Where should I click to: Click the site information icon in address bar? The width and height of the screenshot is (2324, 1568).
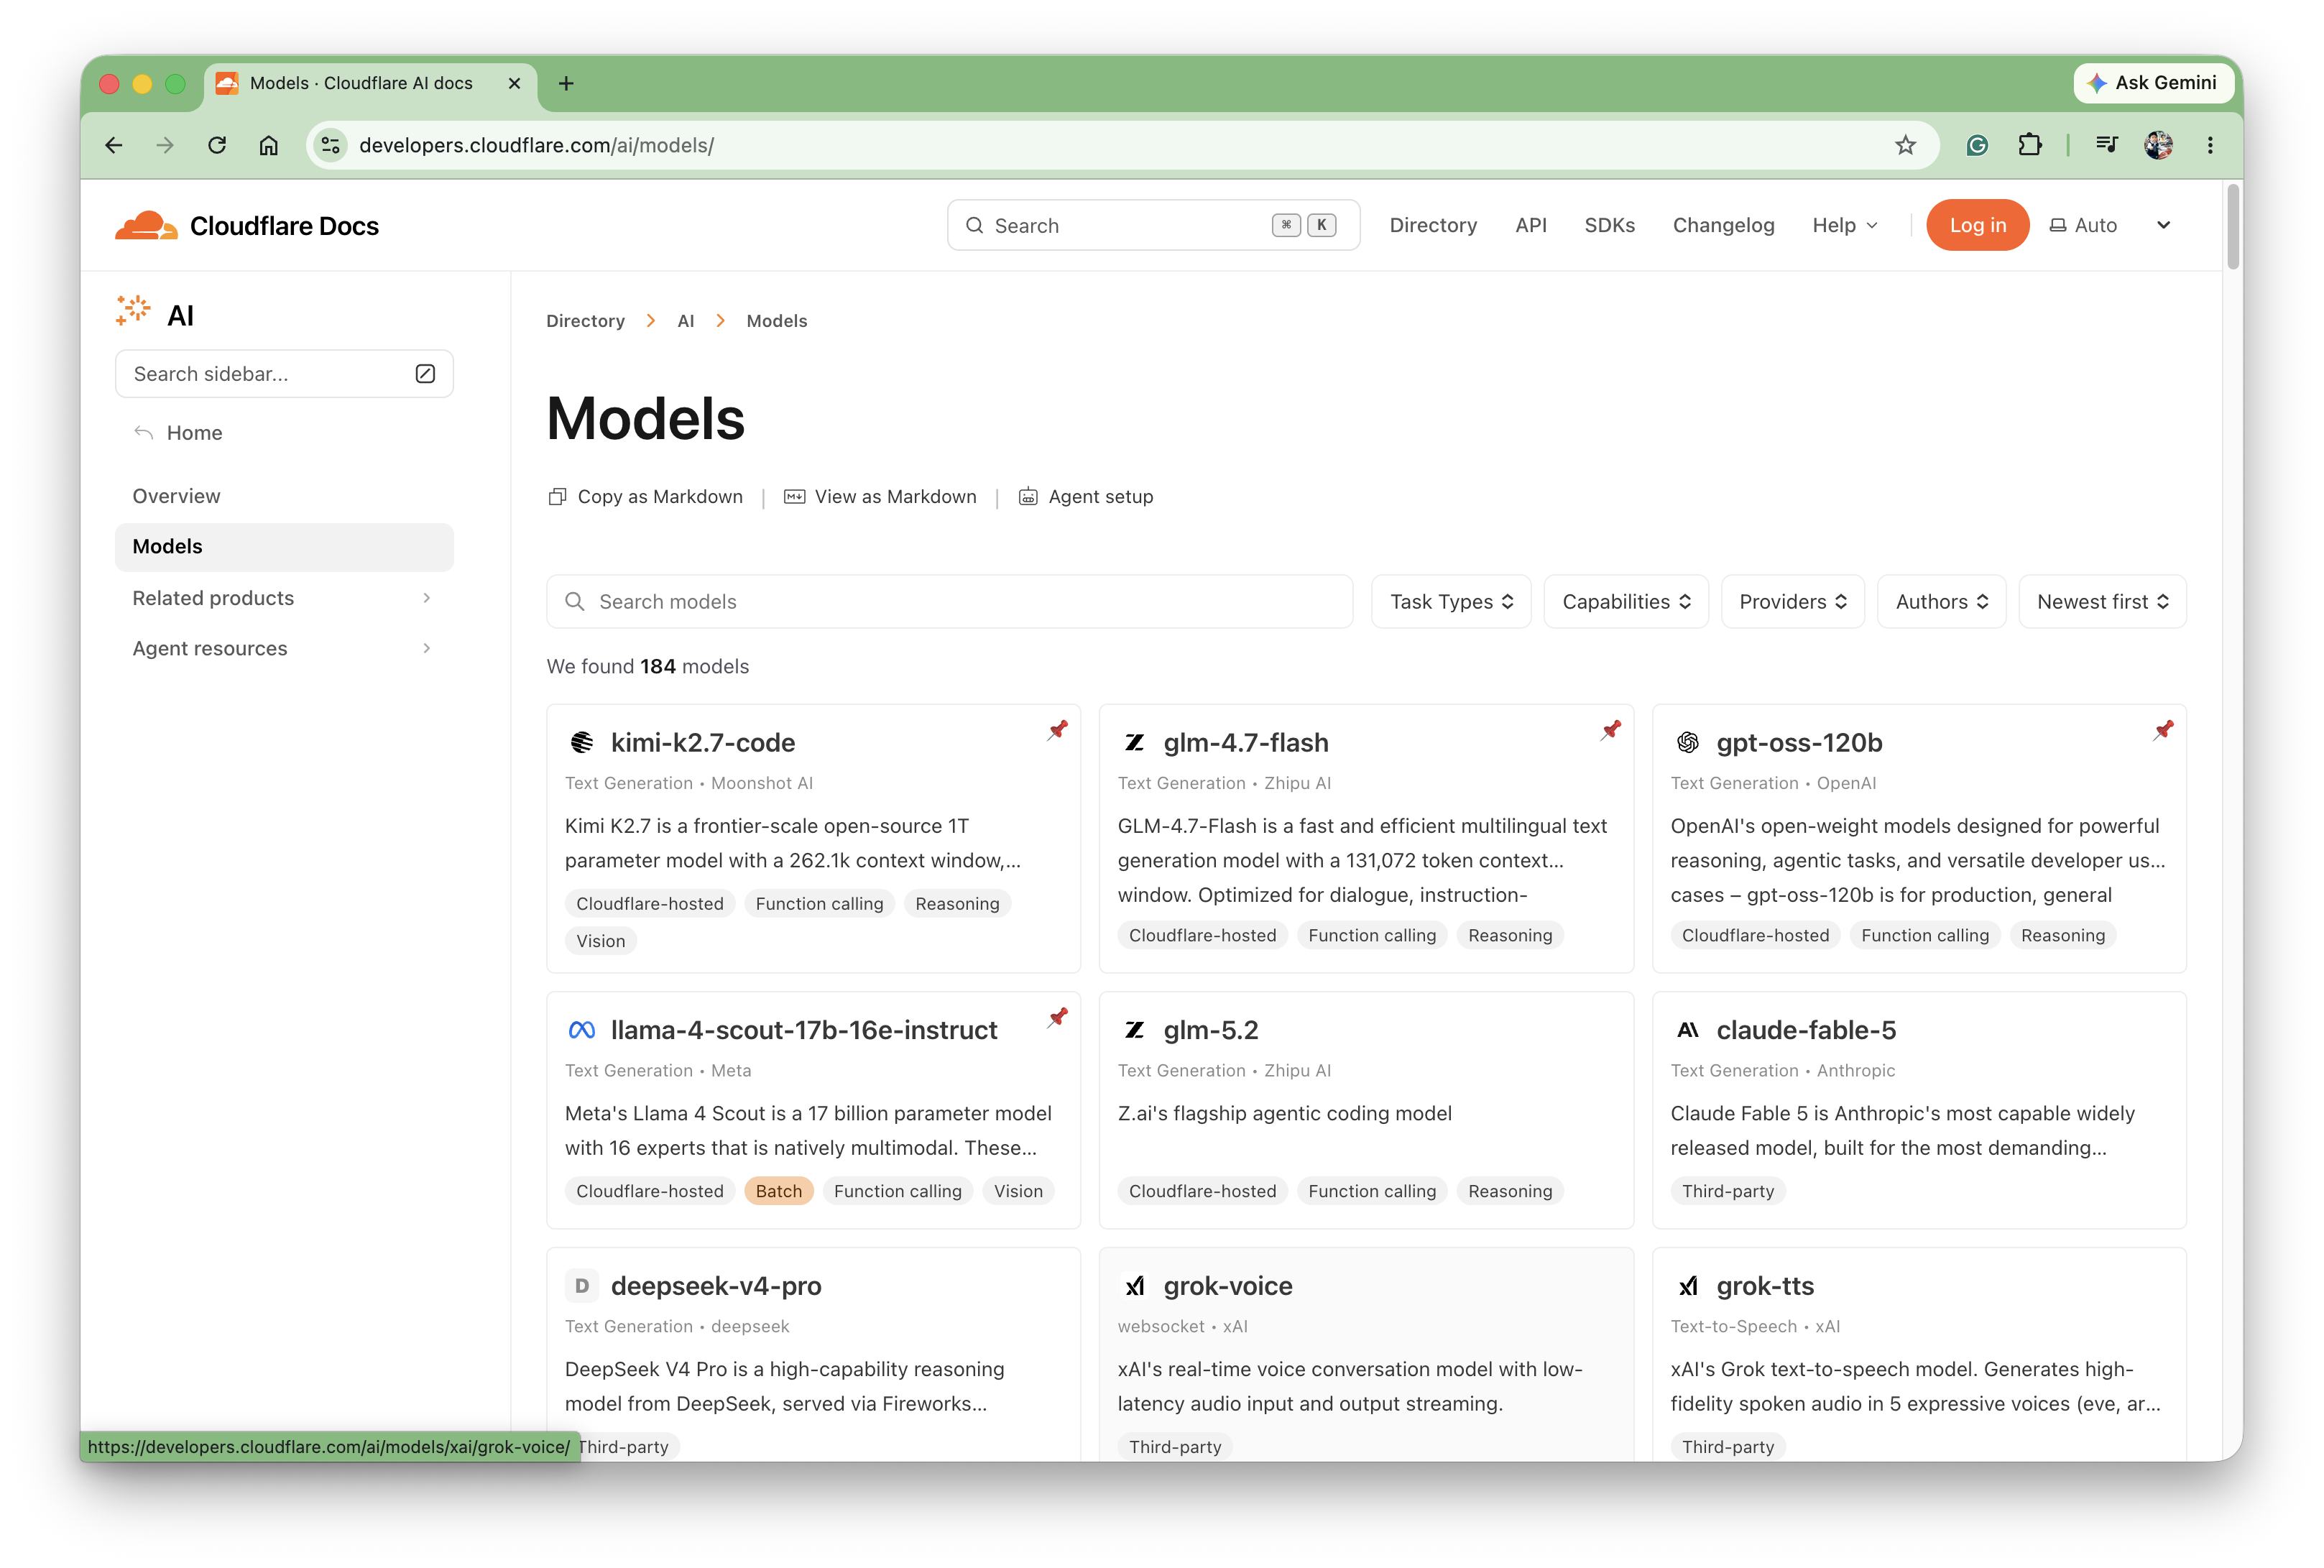331,145
